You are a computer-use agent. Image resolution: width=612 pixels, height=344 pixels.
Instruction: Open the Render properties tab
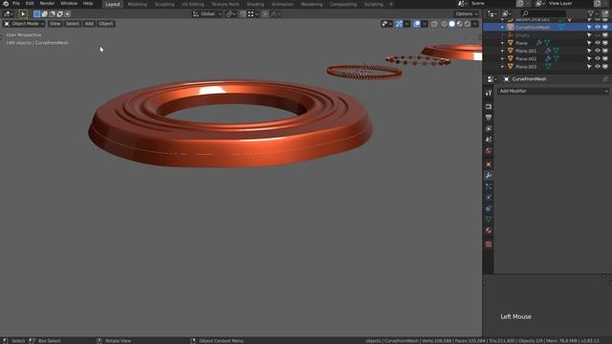click(x=489, y=106)
